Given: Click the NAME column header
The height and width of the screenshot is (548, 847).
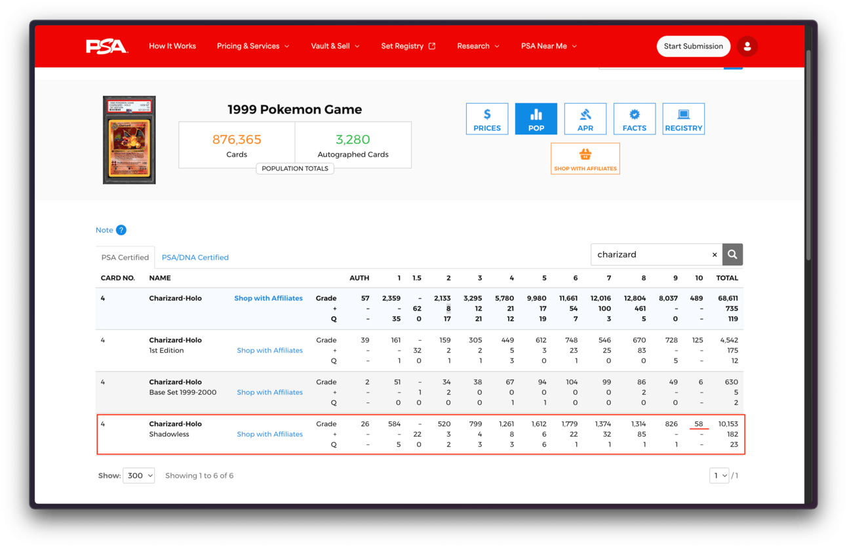Looking at the screenshot, I should [160, 278].
